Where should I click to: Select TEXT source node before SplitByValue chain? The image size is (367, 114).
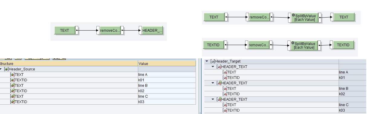[x=214, y=17]
